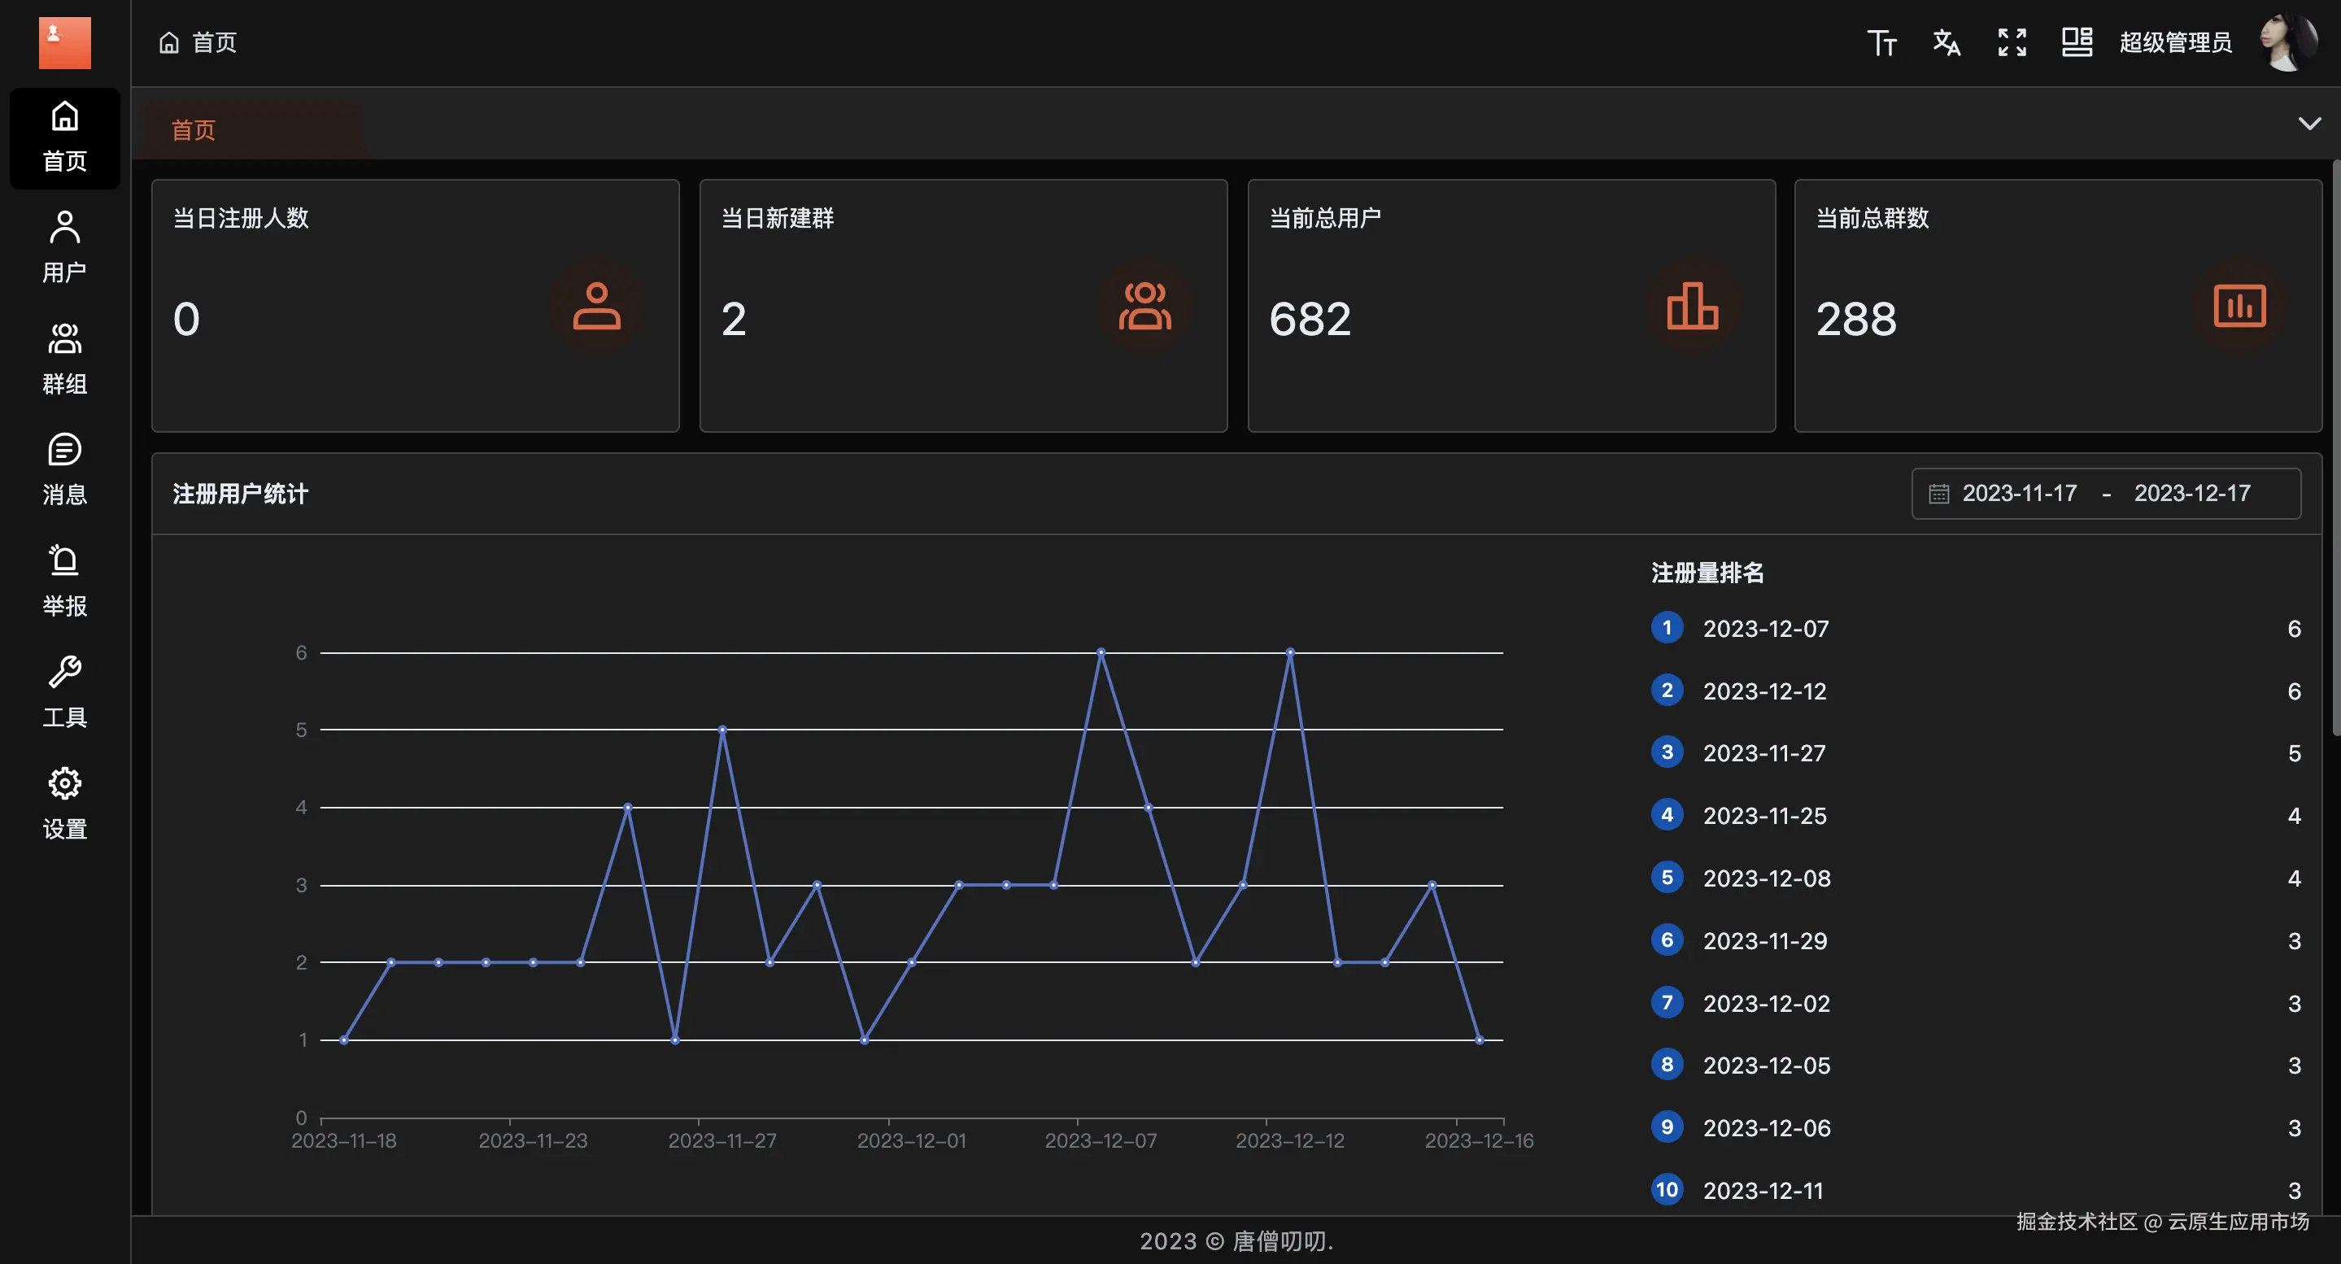2341x1264 pixels.
Task: Click the font size icon
Action: point(1881,43)
